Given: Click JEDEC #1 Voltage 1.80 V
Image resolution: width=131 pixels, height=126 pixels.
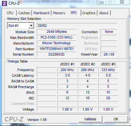Looking at the screenshot, I should click(67, 109).
